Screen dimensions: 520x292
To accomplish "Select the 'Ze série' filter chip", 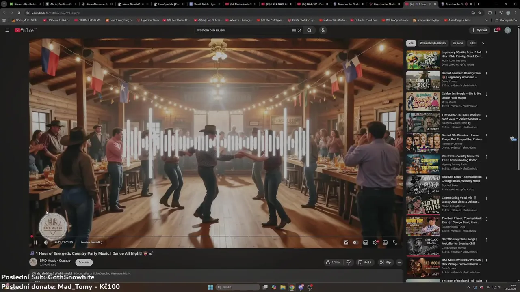I will pos(458,43).
